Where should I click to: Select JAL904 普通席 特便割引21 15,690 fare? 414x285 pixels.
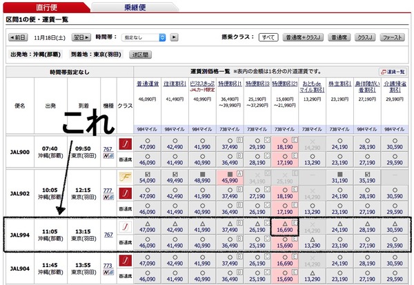click(x=285, y=276)
